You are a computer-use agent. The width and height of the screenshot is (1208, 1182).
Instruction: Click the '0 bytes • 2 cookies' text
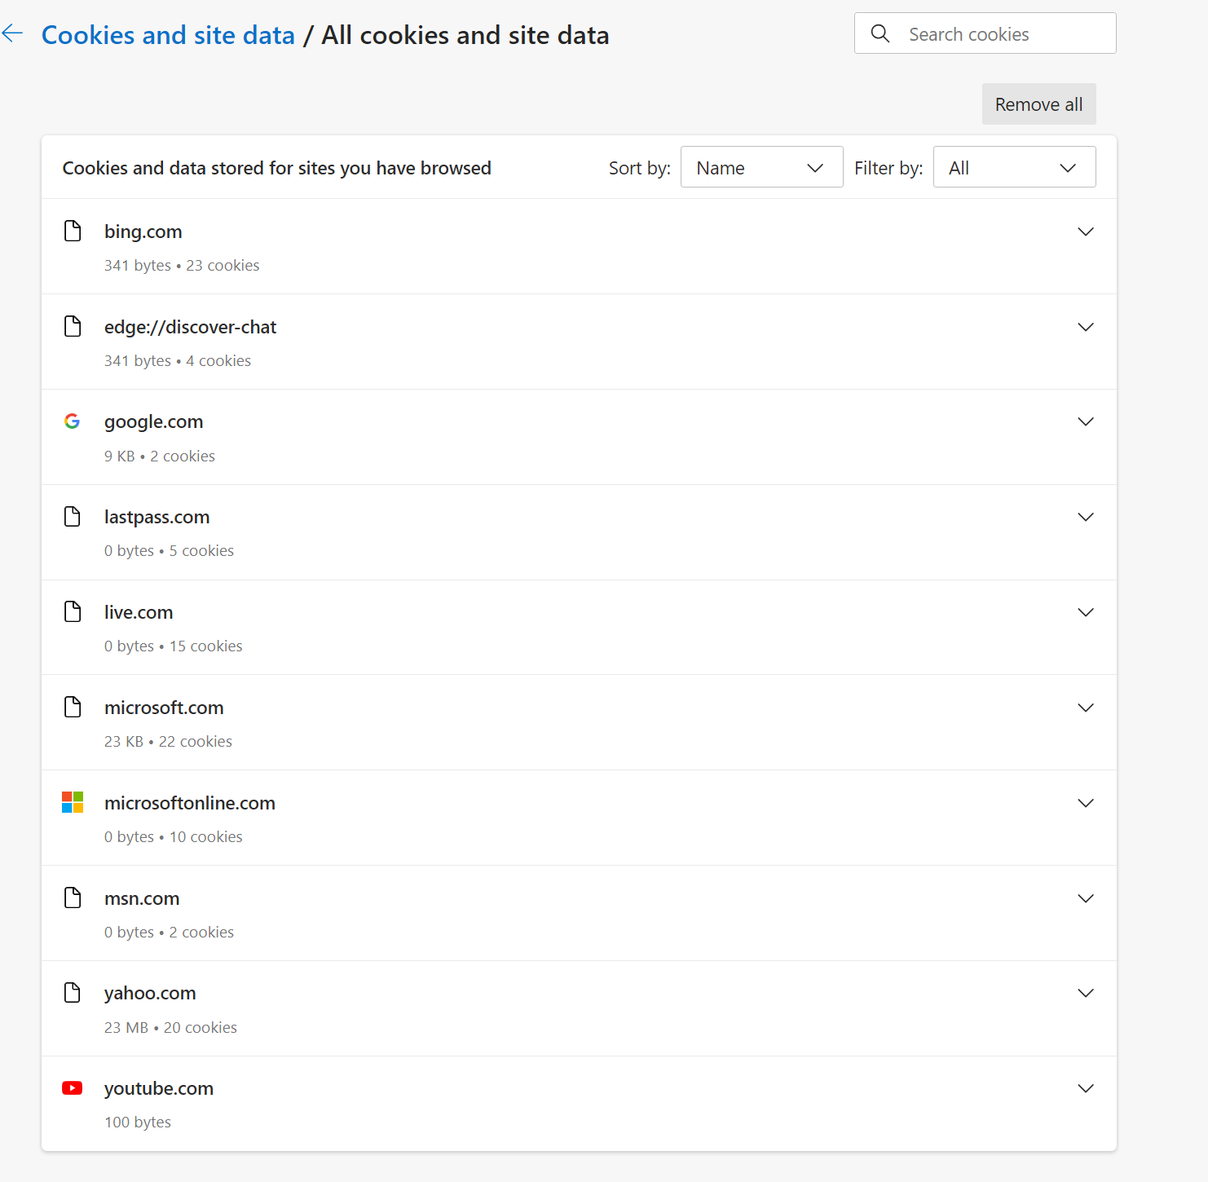(169, 932)
